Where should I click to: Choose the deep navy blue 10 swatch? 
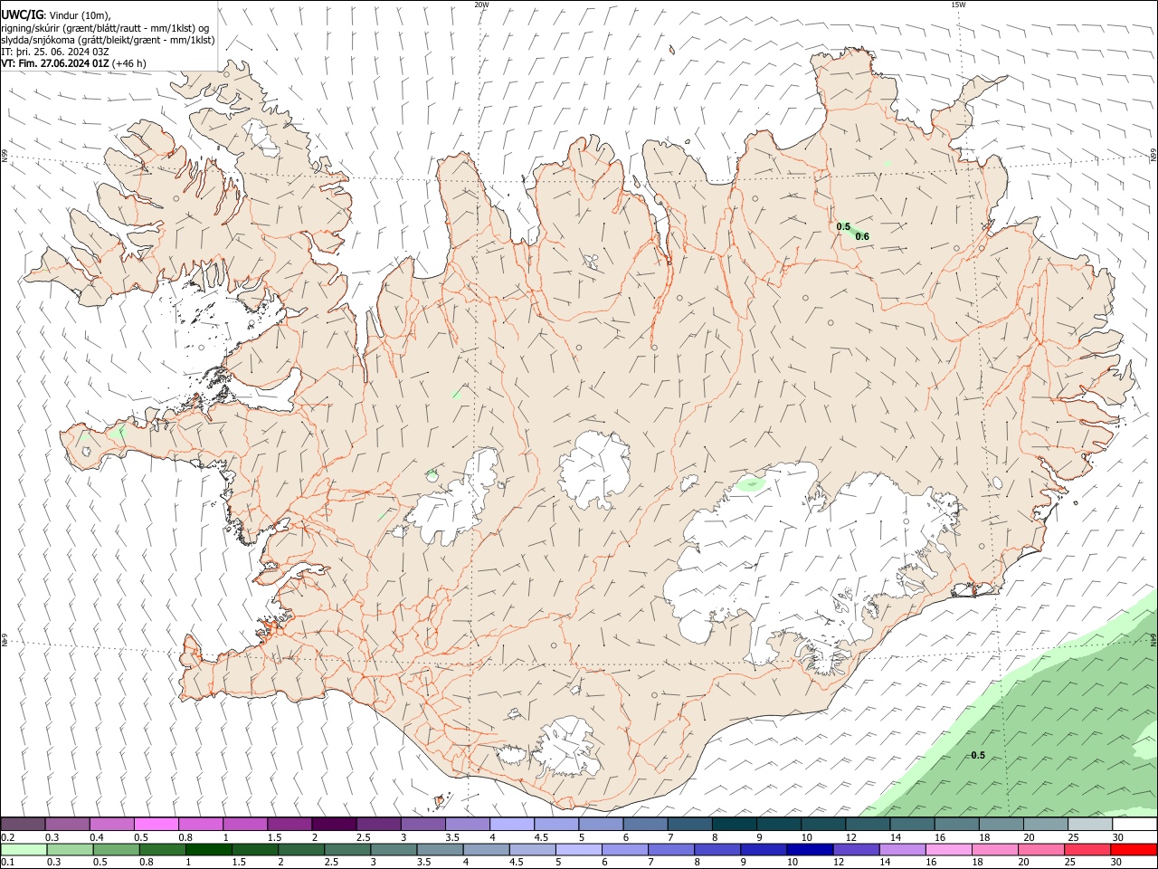(810, 849)
